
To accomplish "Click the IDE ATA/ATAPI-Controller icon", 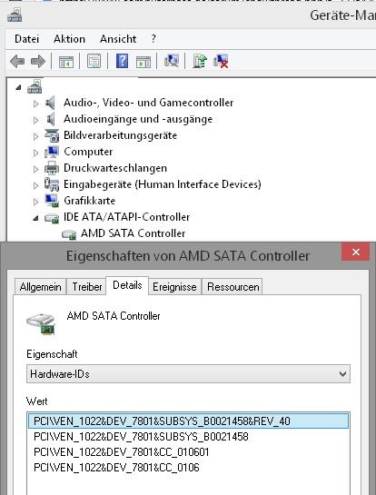I will (52, 218).
